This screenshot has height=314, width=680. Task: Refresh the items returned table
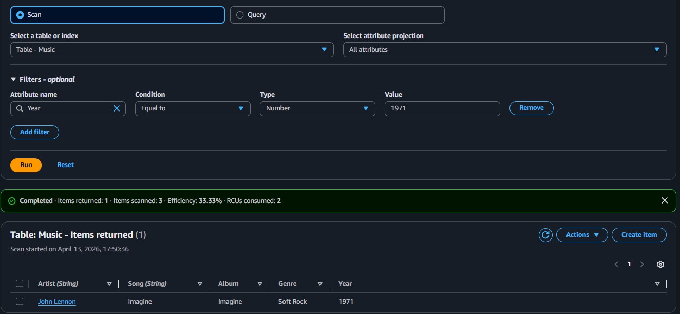pos(545,235)
